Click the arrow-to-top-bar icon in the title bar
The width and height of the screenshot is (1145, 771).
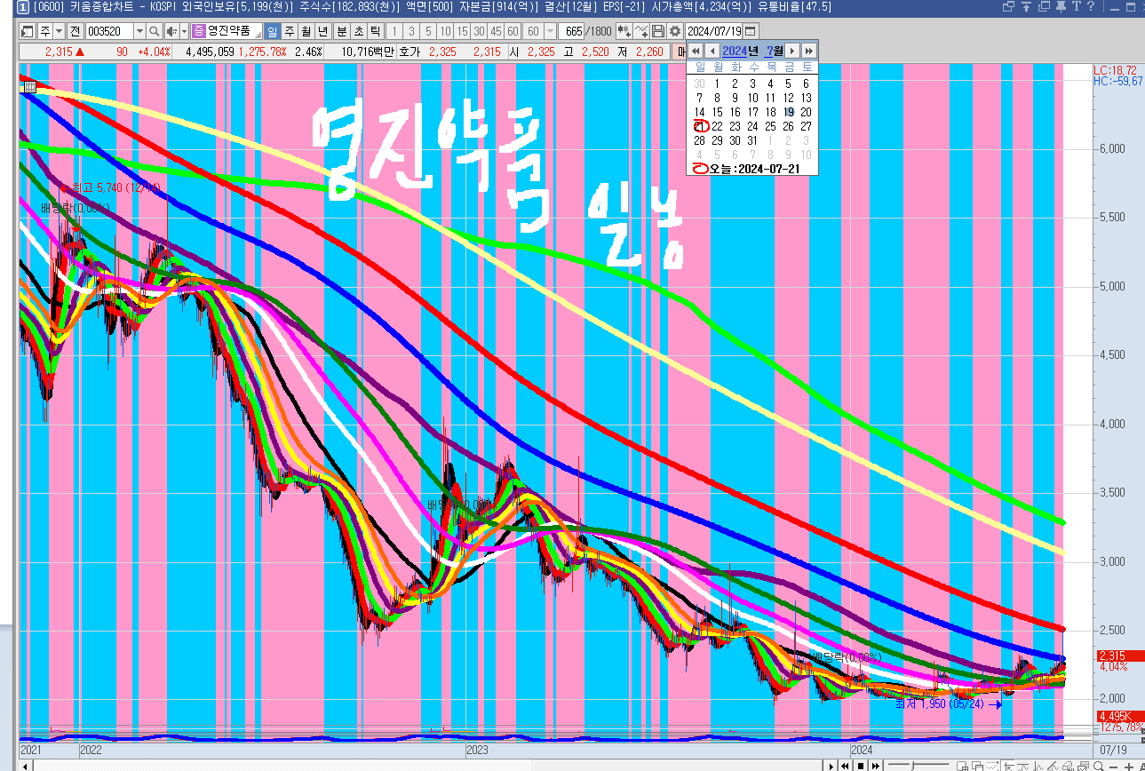coord(1026,7)
